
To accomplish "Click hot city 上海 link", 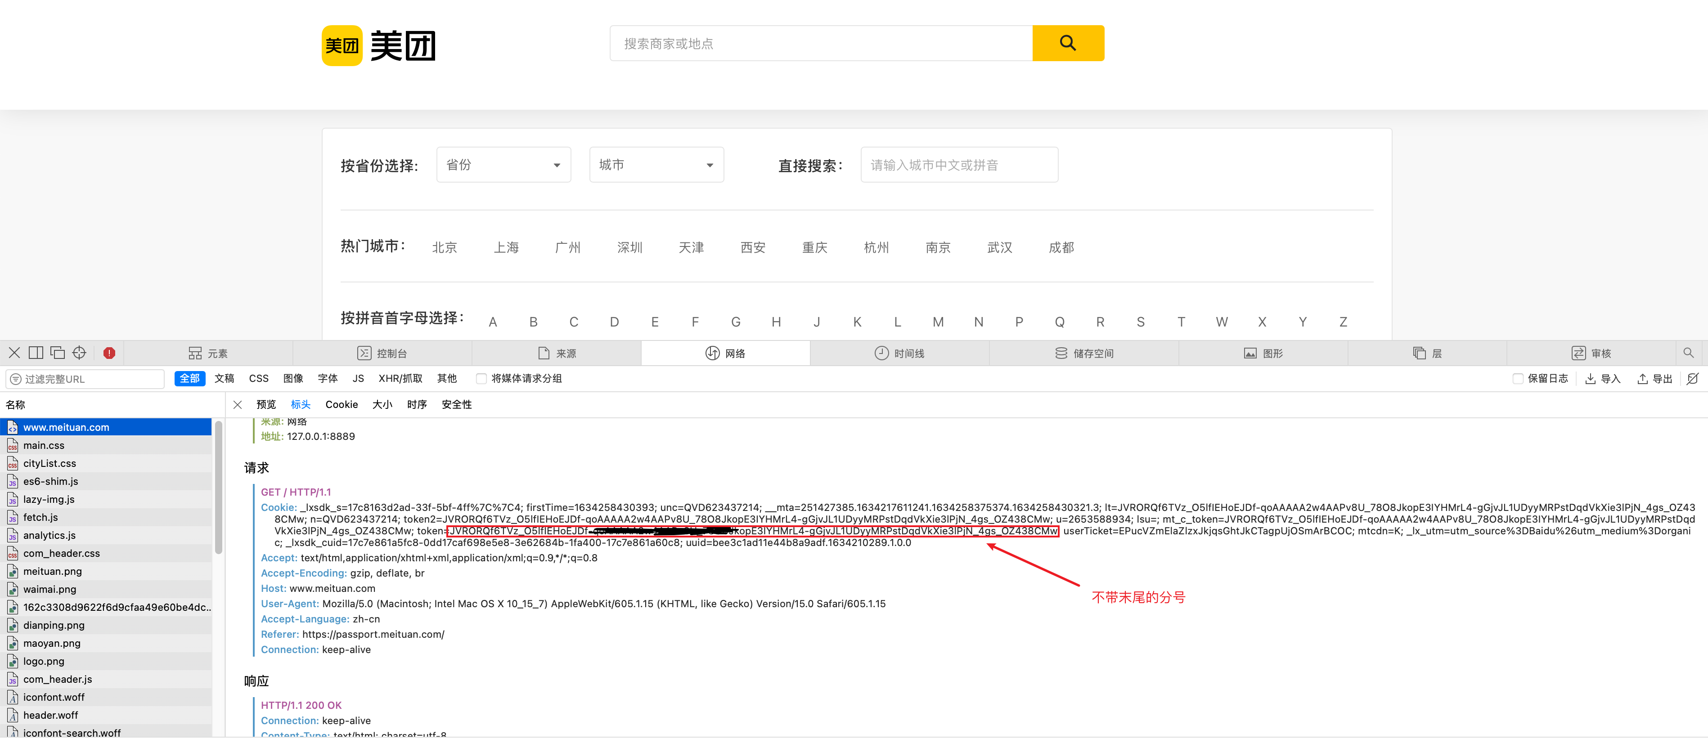I will pyautogui.click(x=506, y=247).
